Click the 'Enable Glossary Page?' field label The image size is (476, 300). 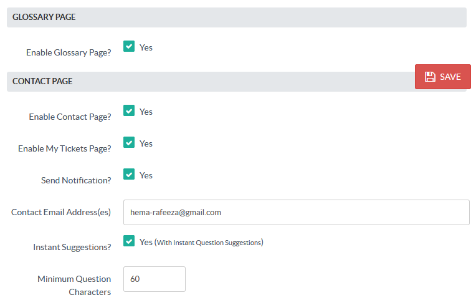click(x=69, y=53)
